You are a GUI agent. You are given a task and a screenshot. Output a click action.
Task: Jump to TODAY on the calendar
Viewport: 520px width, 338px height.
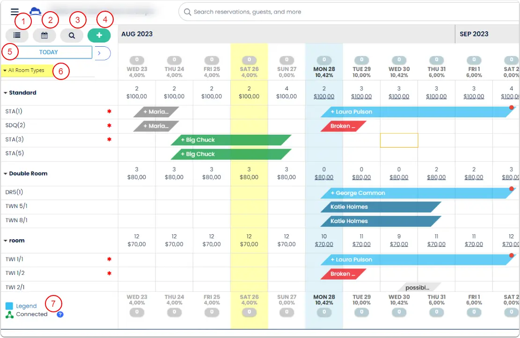click(48, 52)
